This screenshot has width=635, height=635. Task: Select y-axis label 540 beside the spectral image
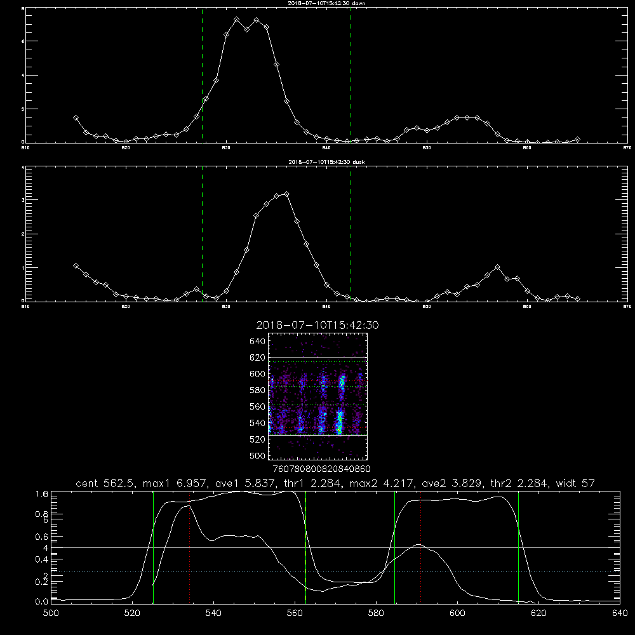click(x=257, y=423)
